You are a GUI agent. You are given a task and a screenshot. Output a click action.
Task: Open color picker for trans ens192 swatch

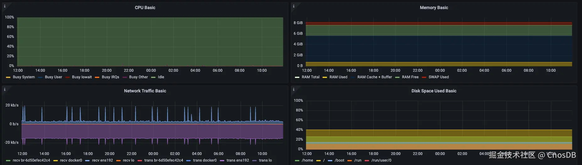(x=222, y=161)
